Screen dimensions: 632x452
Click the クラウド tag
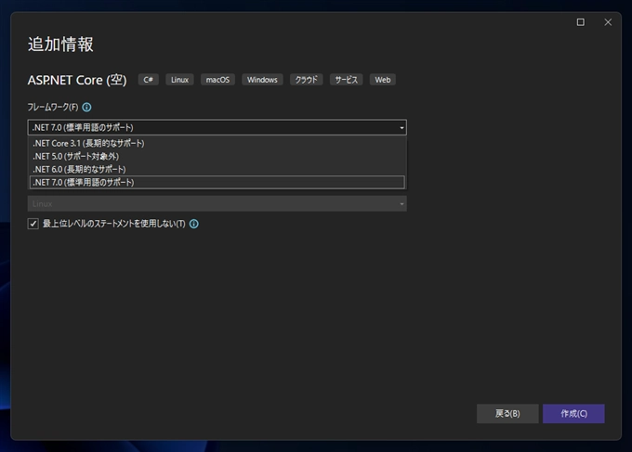point(307,80)
